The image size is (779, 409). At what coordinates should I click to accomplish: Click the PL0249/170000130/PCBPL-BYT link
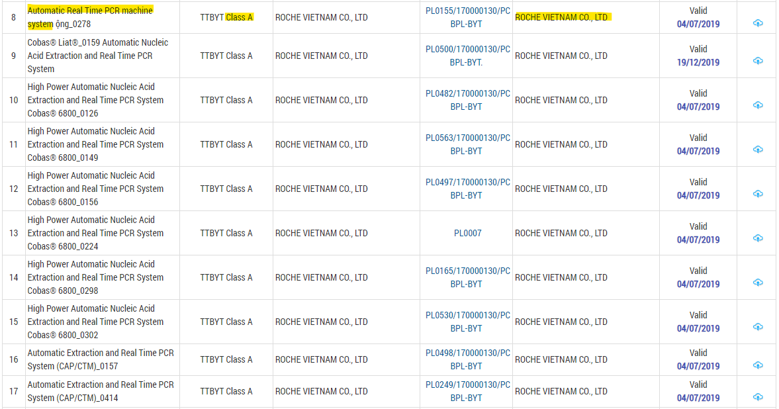pos(467,391)
